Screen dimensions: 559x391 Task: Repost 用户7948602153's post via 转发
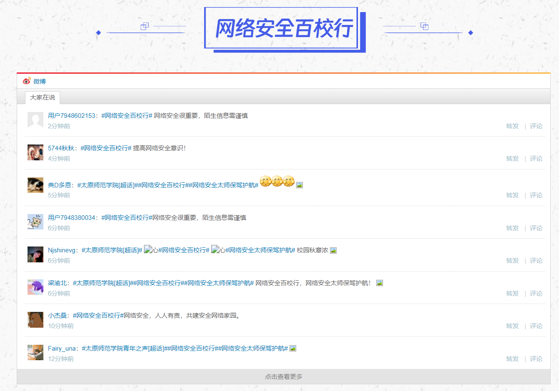click(512, 126)
